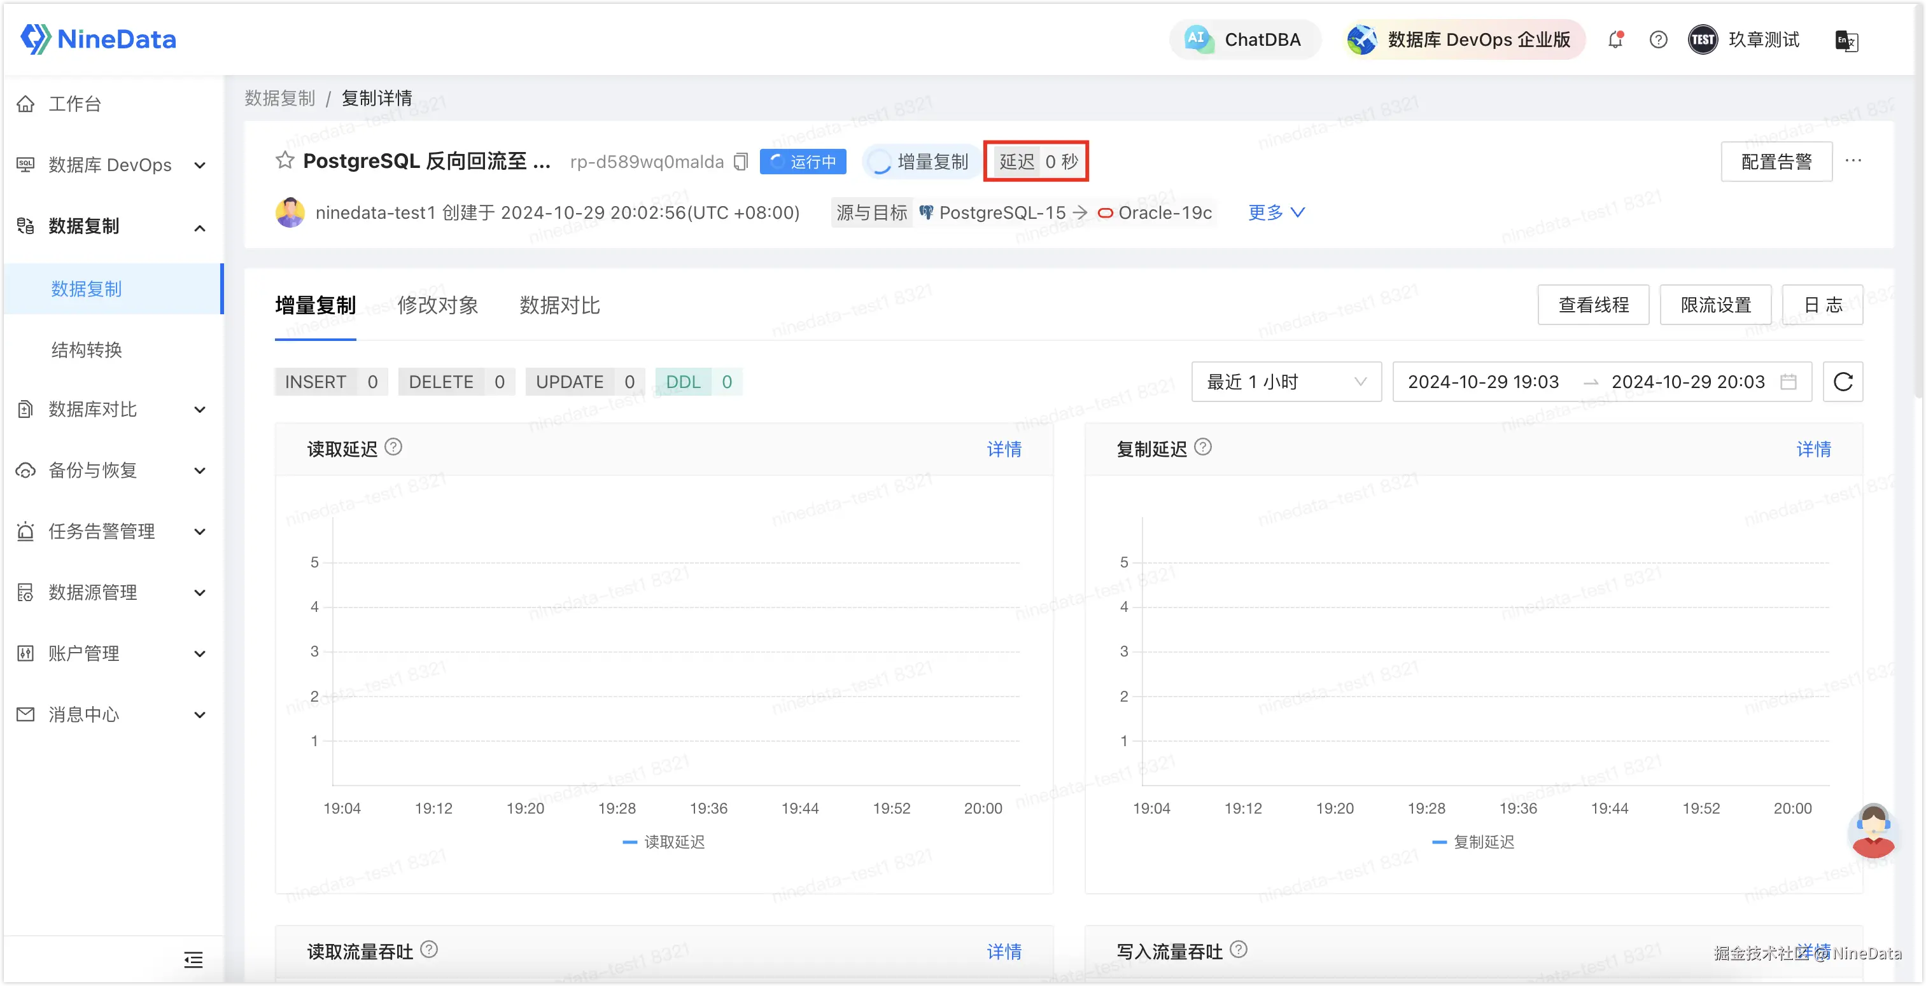Click the 配置告警 button
1926x986 pixels.
click(1776, 162)
